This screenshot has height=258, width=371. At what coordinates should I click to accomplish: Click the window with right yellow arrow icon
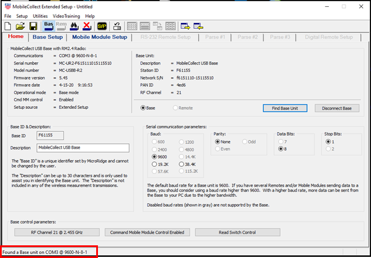[185, 26]
